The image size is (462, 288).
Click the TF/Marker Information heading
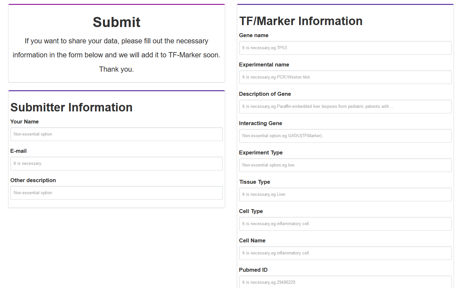pyautogui.click(x=301, y=21)
